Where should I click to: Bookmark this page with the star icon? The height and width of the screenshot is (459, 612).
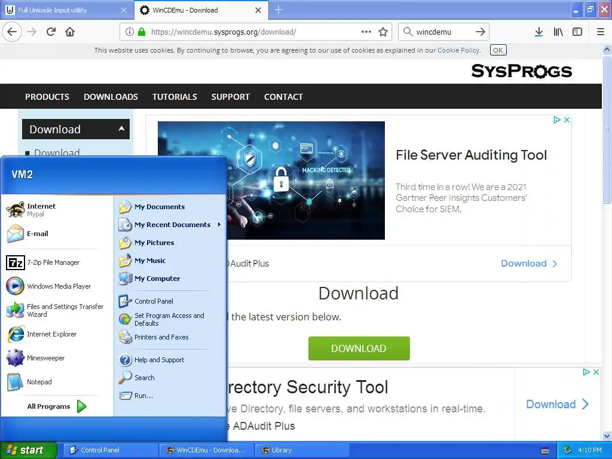[383, 32]
